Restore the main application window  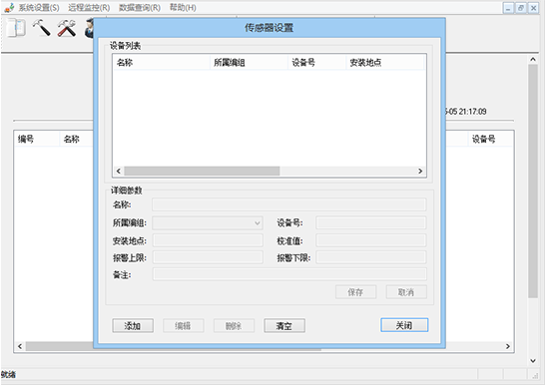click(x=521, y=8)
